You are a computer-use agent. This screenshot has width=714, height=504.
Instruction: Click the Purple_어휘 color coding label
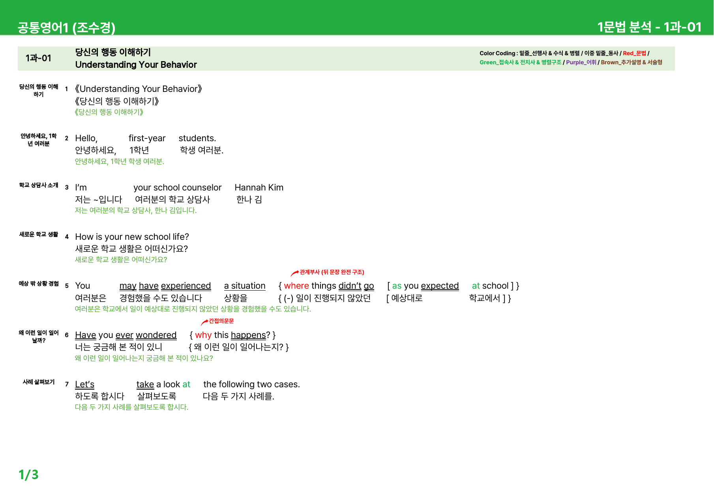click(x=581, y=62)
